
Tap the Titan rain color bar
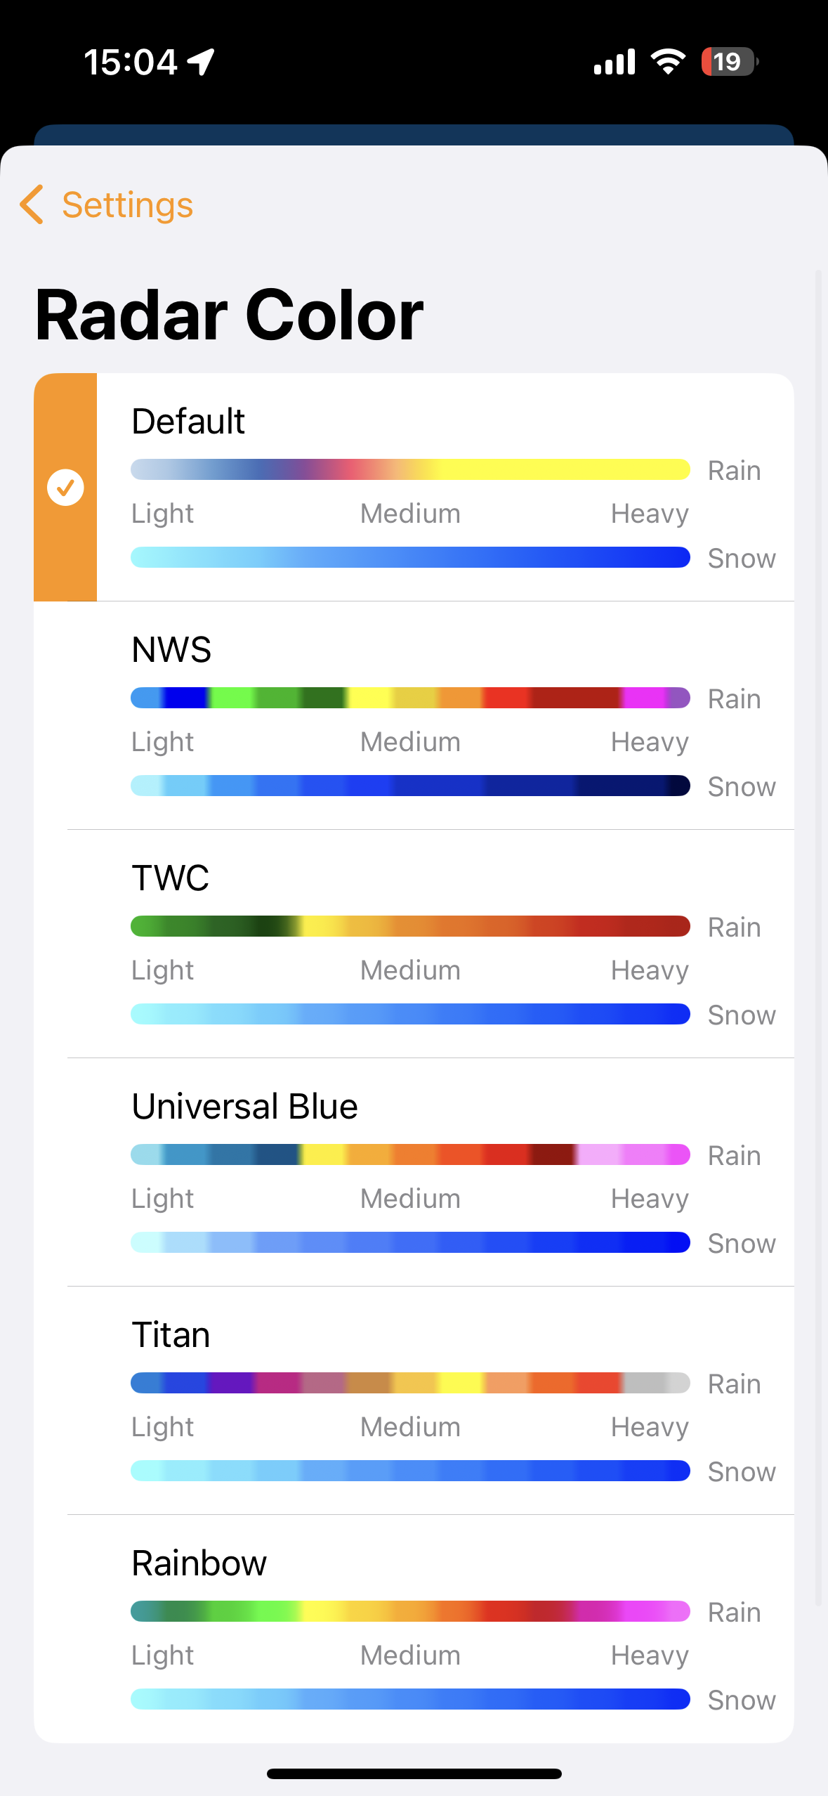[x=410, y=1383]
